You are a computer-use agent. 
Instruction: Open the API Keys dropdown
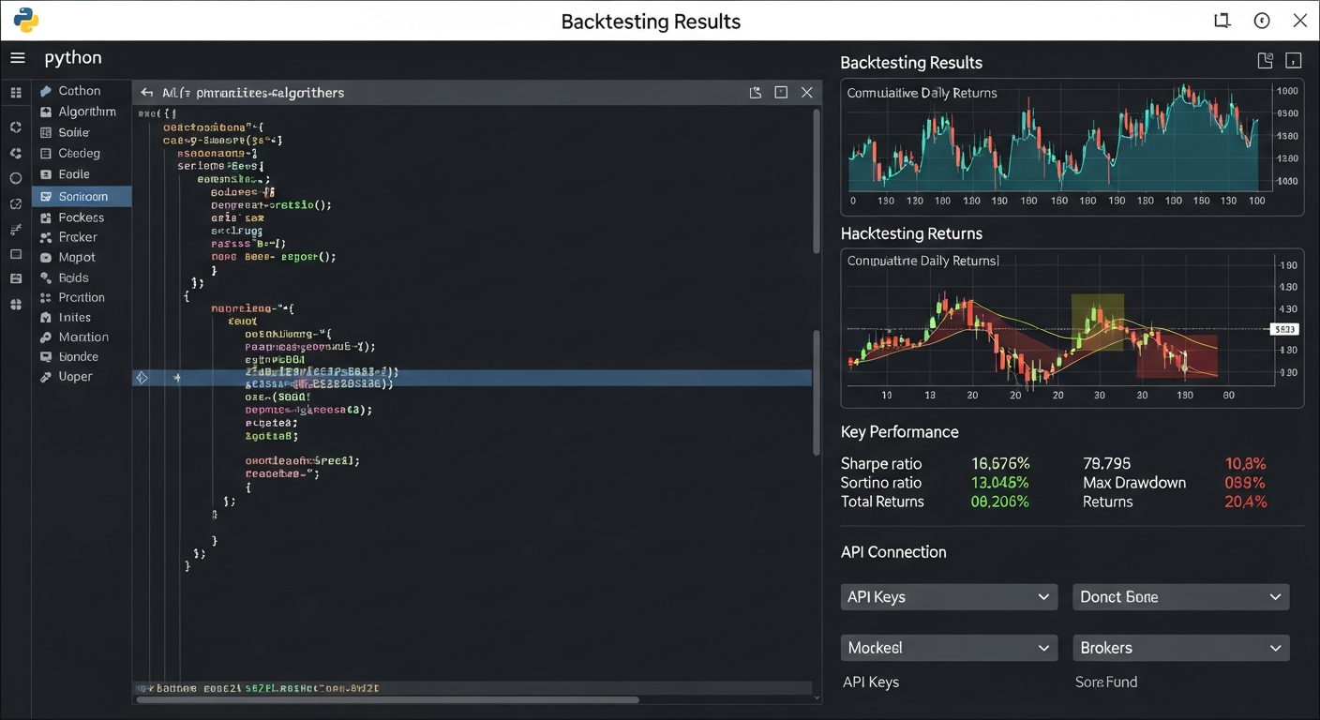[948, 596]
